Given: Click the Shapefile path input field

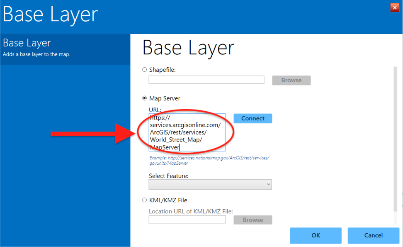Looking at the screenshot, I should click(206, 80).
